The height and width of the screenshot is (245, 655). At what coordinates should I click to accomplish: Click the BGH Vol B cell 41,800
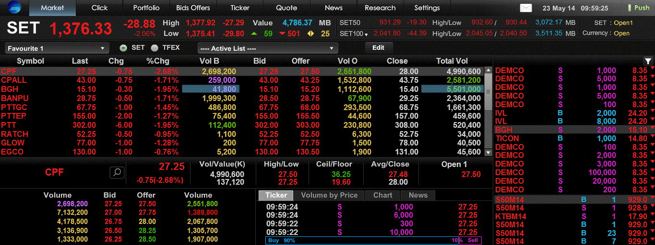211,89
